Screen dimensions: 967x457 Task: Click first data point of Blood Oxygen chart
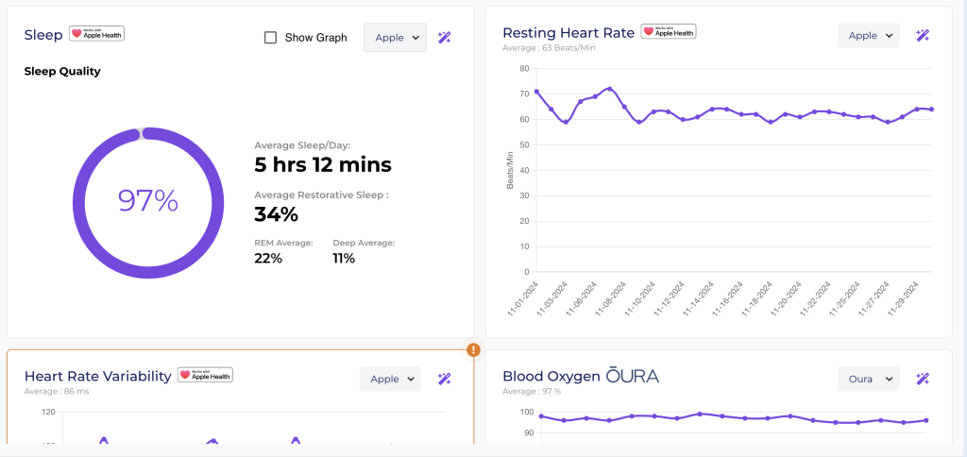coord(540,416)
